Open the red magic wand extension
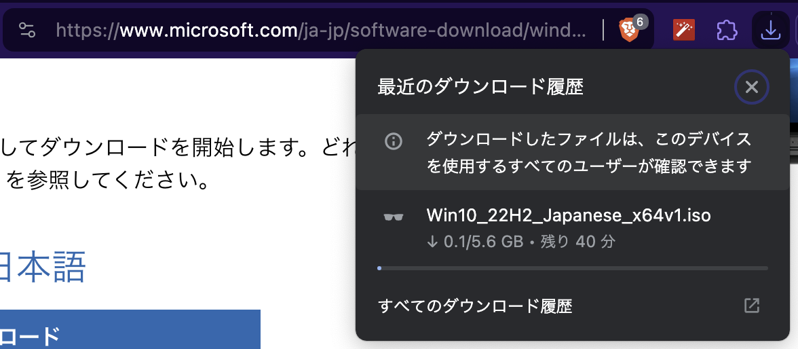 pyautogui.click(x=683, y=30)
